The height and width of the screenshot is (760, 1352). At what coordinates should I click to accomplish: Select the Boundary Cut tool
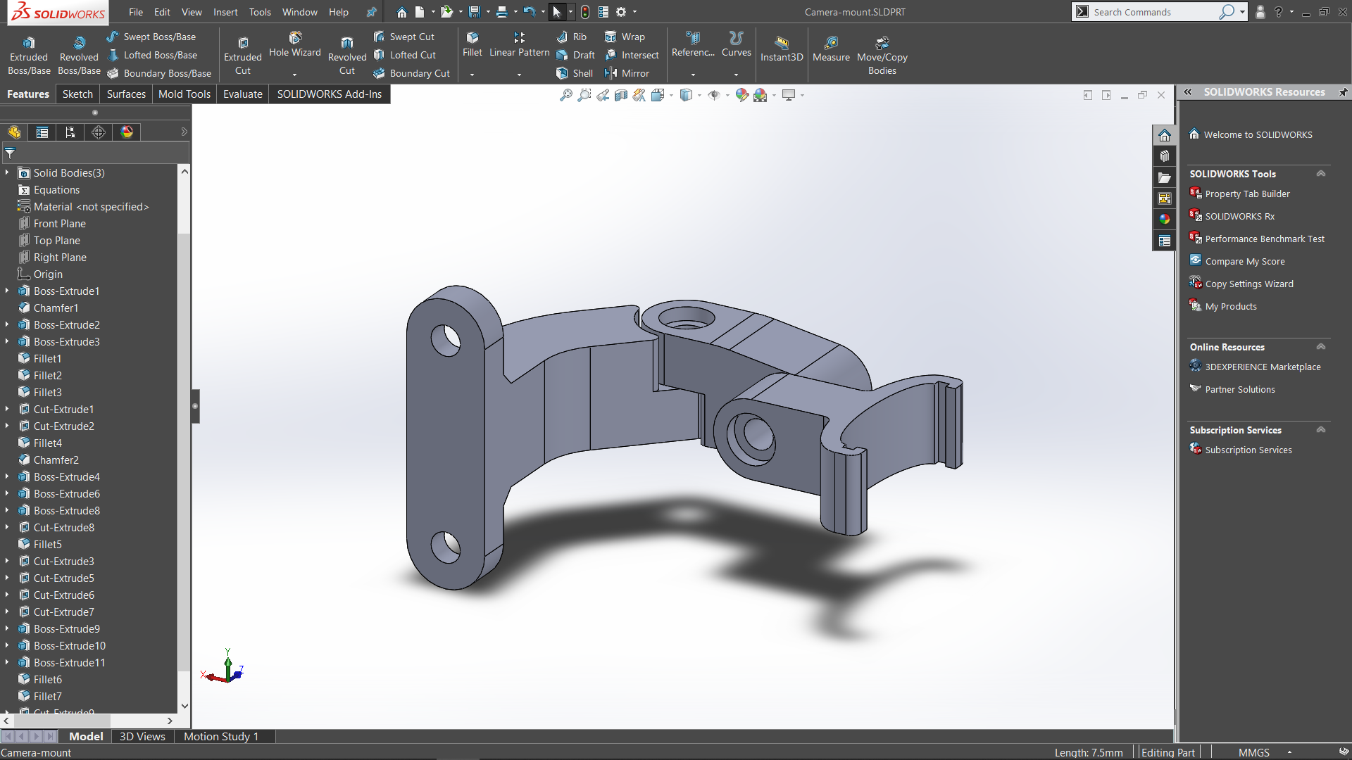[412, 73]
